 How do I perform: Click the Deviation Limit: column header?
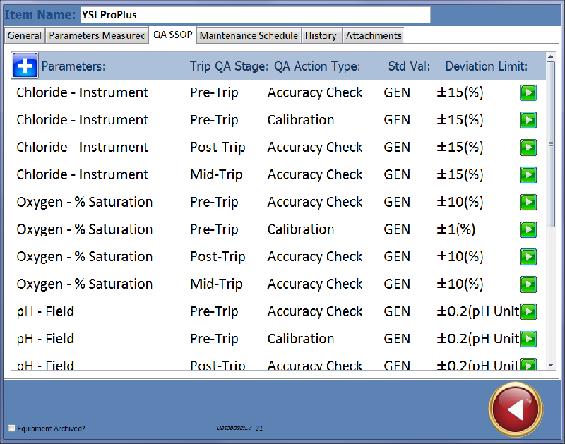pos(487,66)
